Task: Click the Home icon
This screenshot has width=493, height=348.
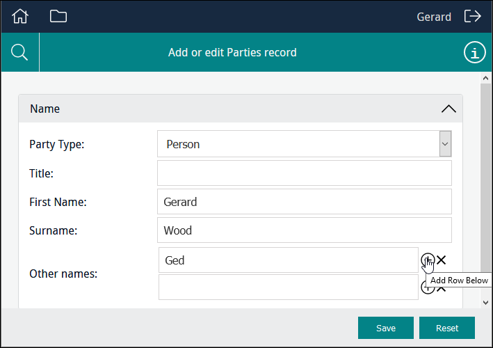Action: click(x=20, y=16)
